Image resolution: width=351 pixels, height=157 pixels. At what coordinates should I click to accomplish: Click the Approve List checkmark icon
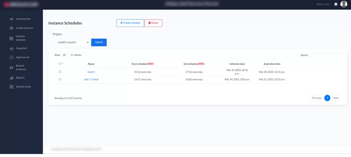pyautogui.click(x=11, y=57)
